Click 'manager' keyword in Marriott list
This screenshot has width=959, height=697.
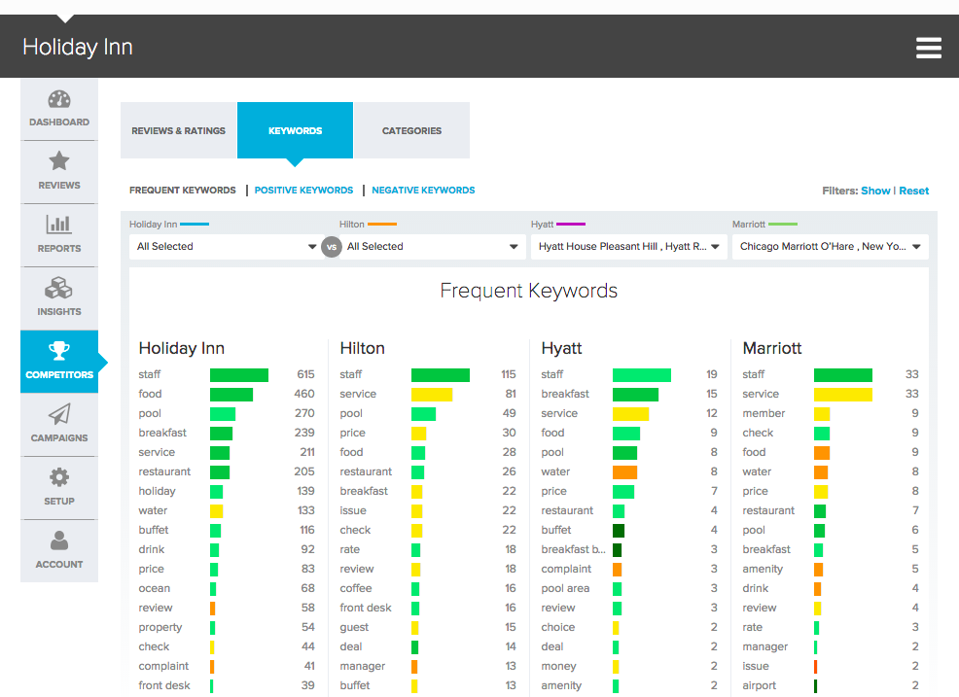point(765,646)
